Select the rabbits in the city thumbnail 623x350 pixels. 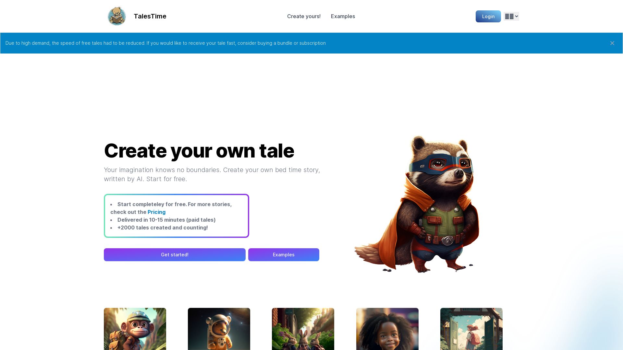303,329
